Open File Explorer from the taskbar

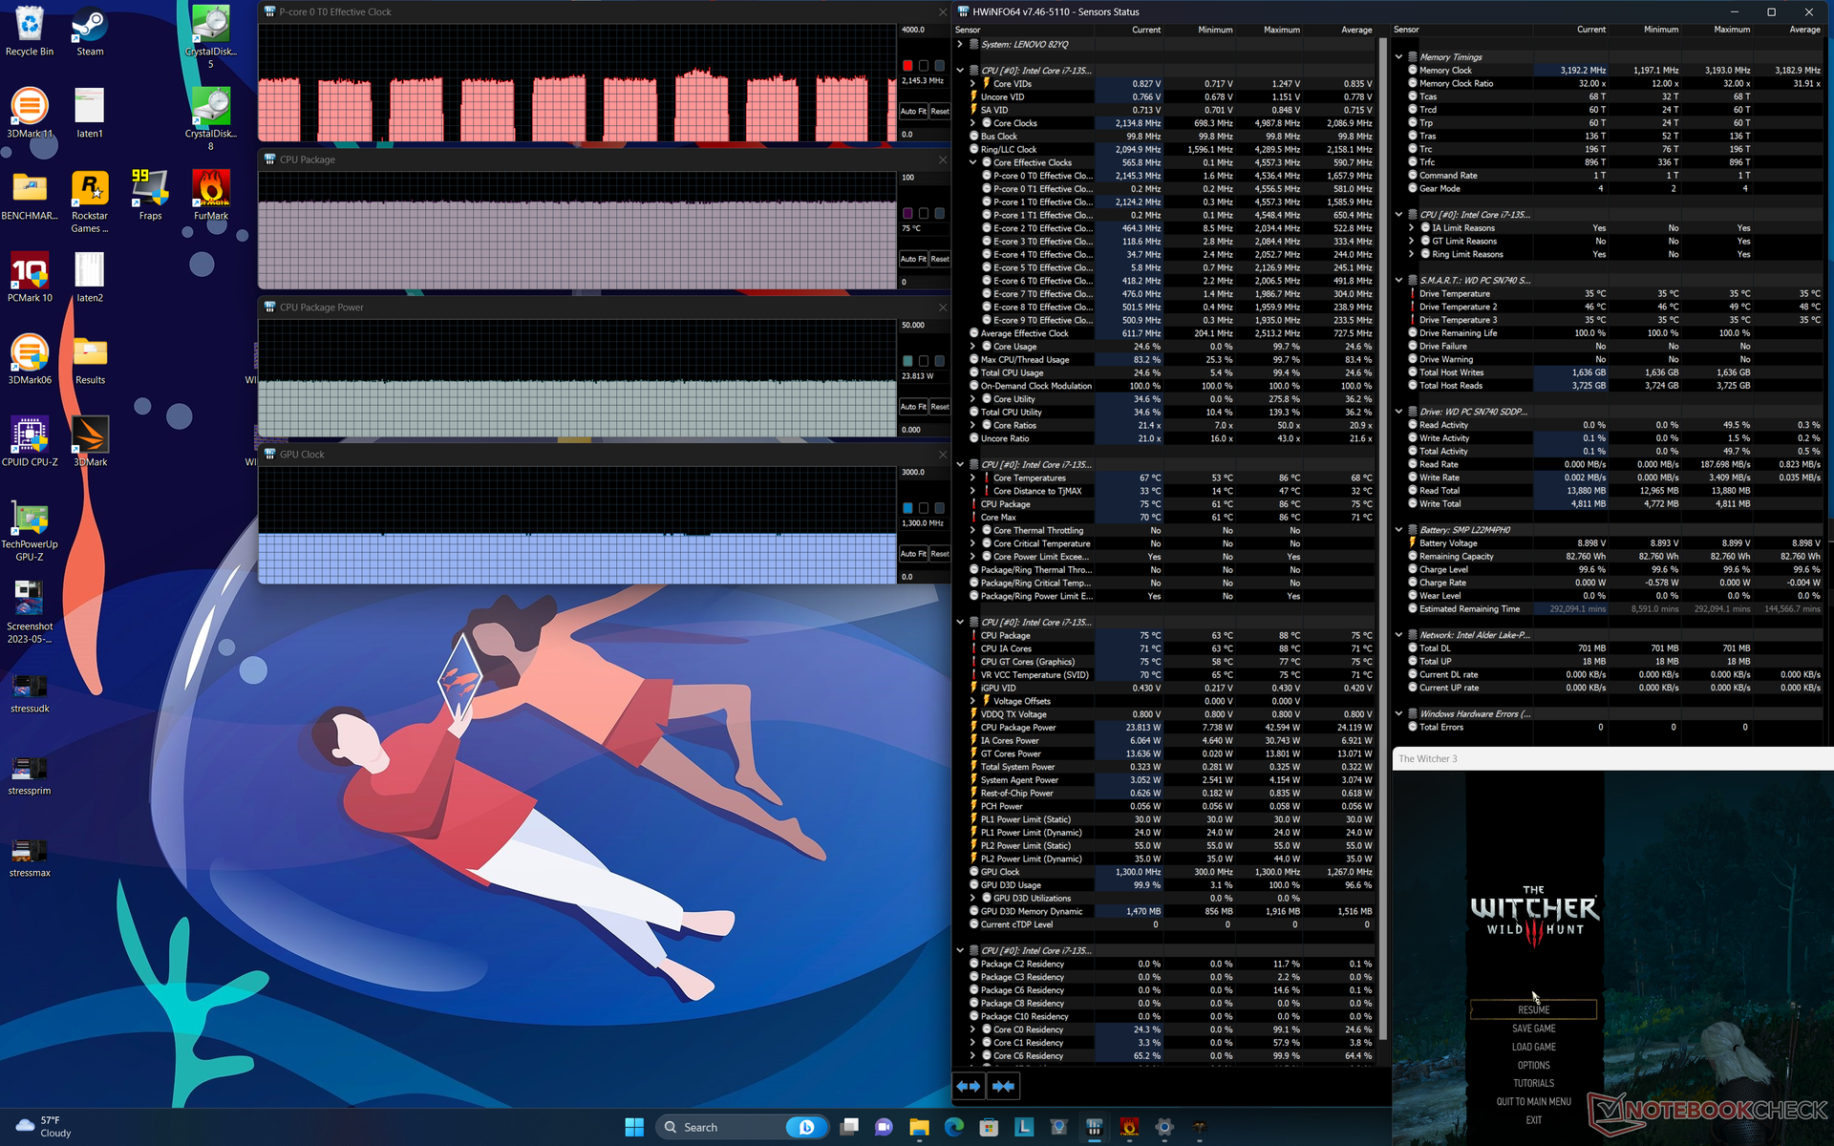click(919, 1127)
